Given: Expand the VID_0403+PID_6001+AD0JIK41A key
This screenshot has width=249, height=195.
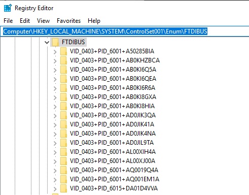Looking at the screenshot, I should [55, 125].
